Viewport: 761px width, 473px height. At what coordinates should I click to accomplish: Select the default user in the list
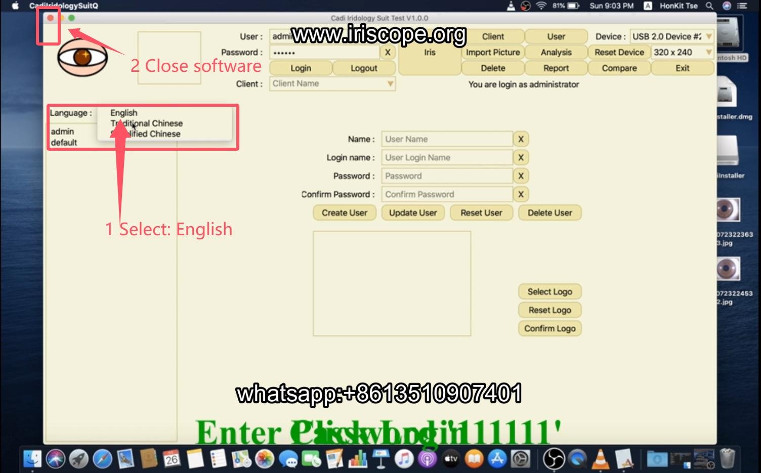pos(64,143)
